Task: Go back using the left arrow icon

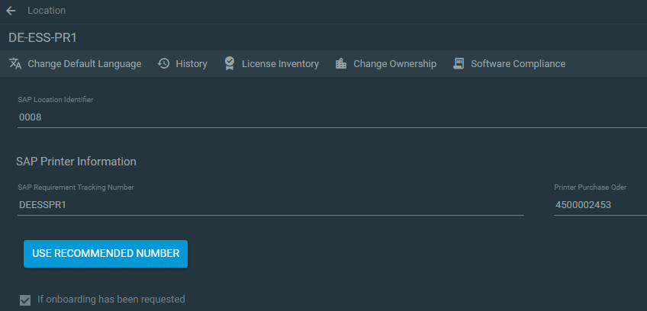Action: (x=11, y=11)
